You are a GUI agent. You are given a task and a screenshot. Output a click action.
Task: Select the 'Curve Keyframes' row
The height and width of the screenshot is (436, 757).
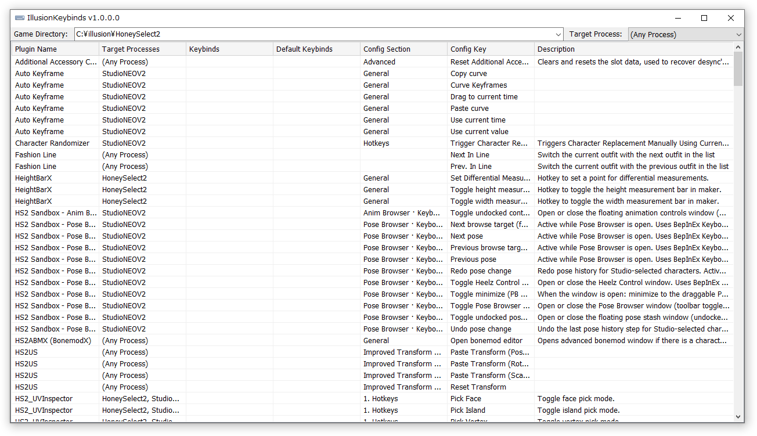pyautogui.click(x=373, y=85)
